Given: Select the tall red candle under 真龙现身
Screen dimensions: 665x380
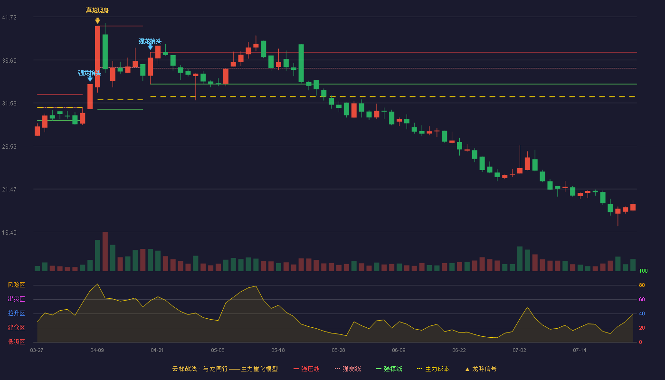Looking at the screenshot, I should (97, 57).
